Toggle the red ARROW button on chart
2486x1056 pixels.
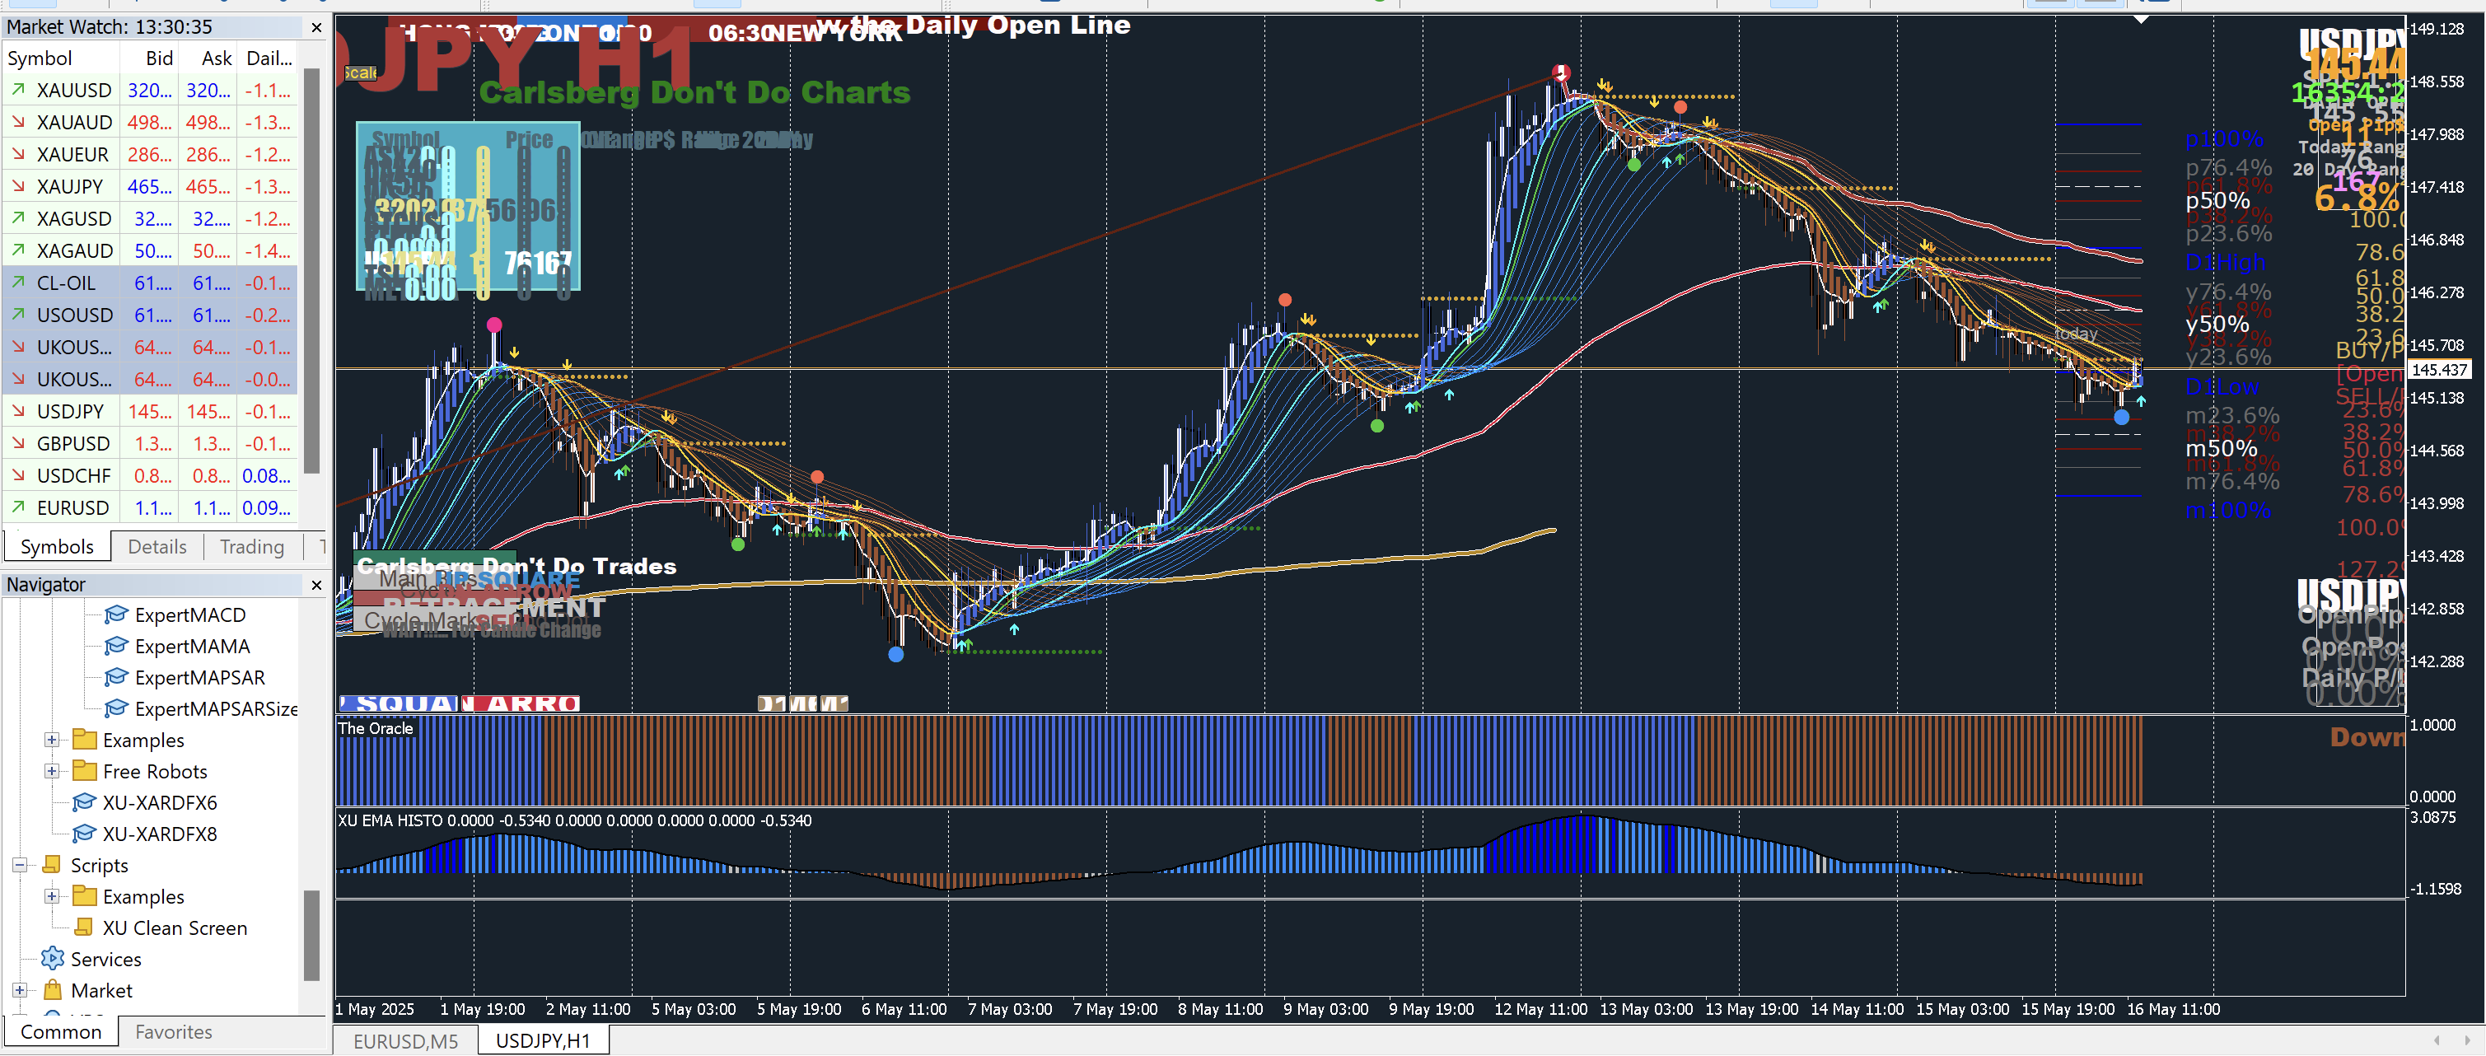tap(520, 703)
